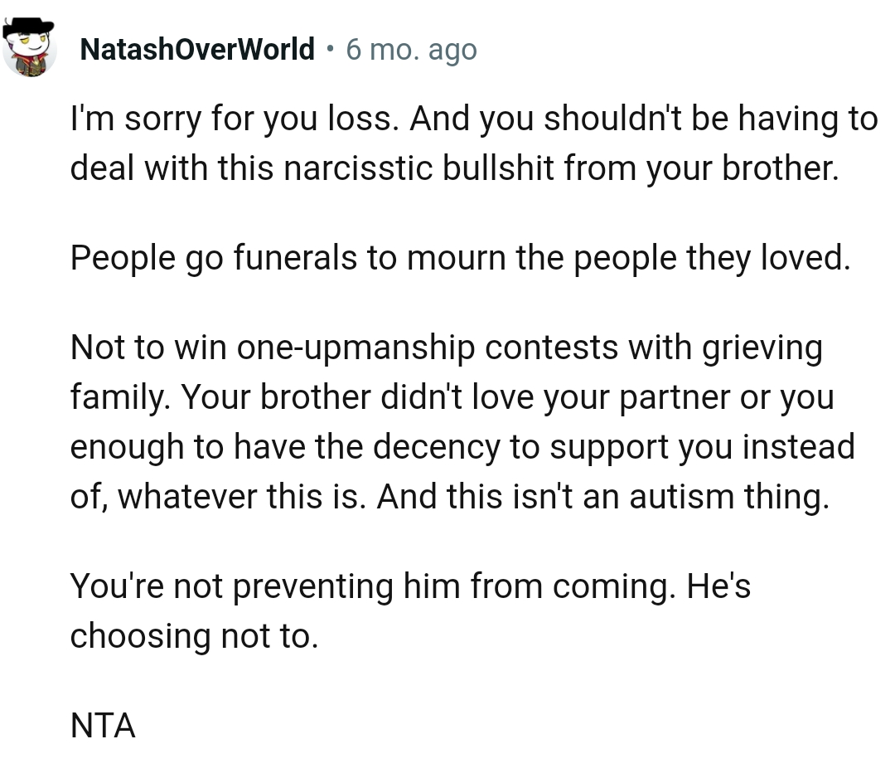Click the black hat on the avatar

click(28, 27)
